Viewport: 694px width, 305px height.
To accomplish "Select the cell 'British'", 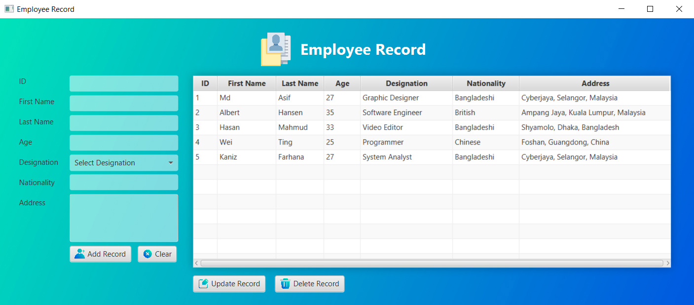I will [x=486, y=113].
